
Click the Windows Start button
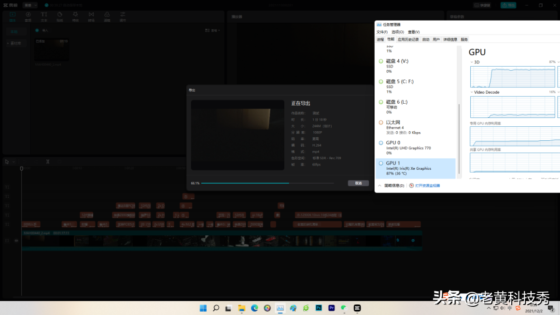[203, 308]
